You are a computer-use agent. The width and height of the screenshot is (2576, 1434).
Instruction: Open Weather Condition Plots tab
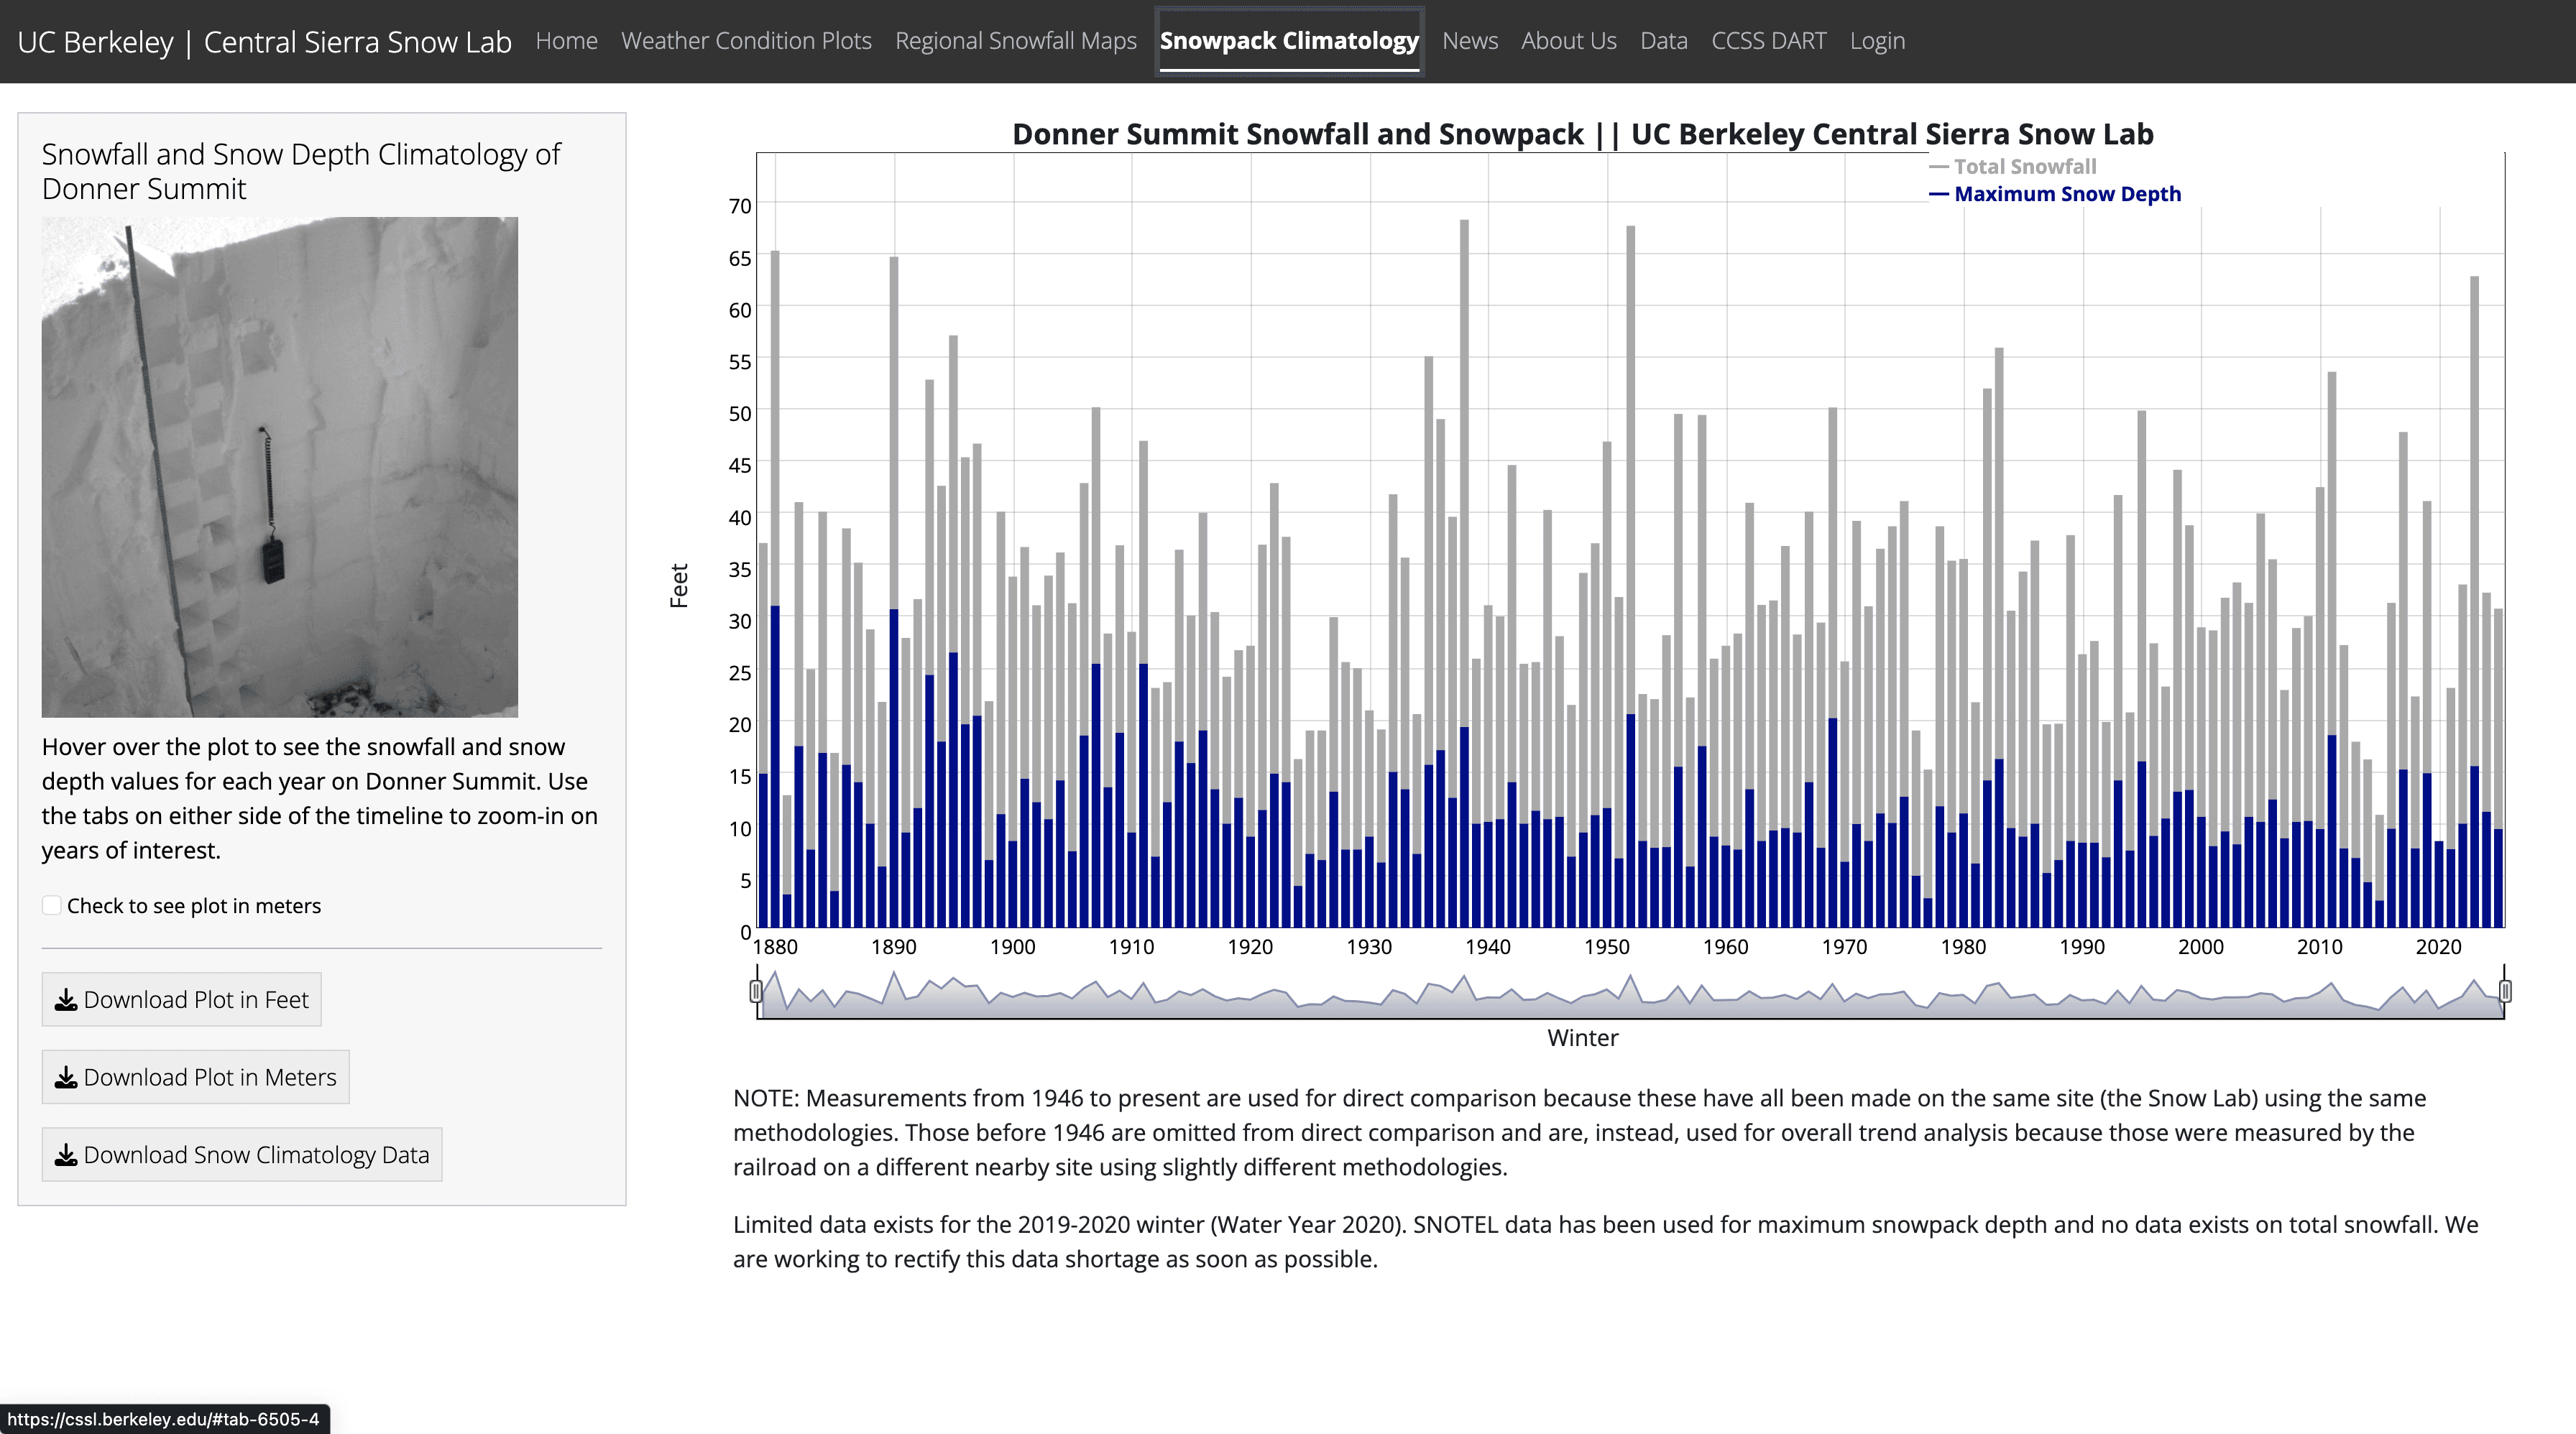[746, 41]
